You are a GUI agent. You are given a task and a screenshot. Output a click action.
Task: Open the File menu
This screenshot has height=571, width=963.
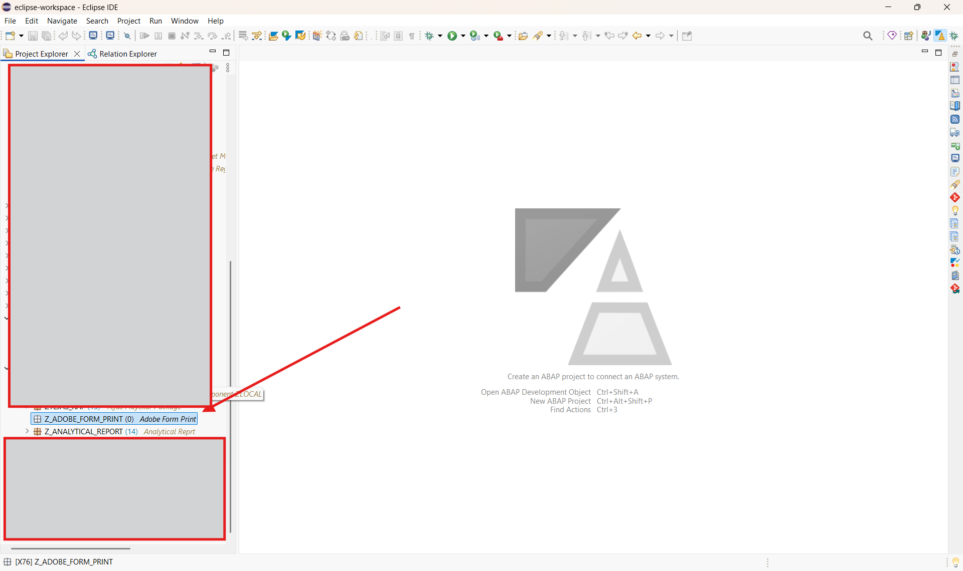point(10,21)
